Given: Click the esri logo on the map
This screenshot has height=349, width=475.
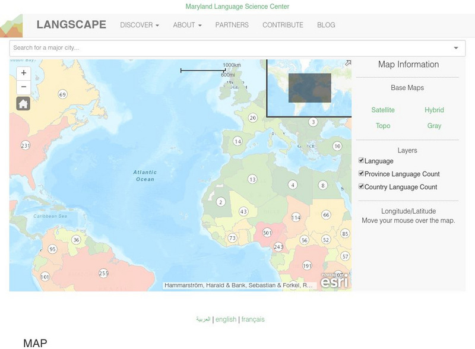Looking at the screenshot, I should [x=336, y=283].
